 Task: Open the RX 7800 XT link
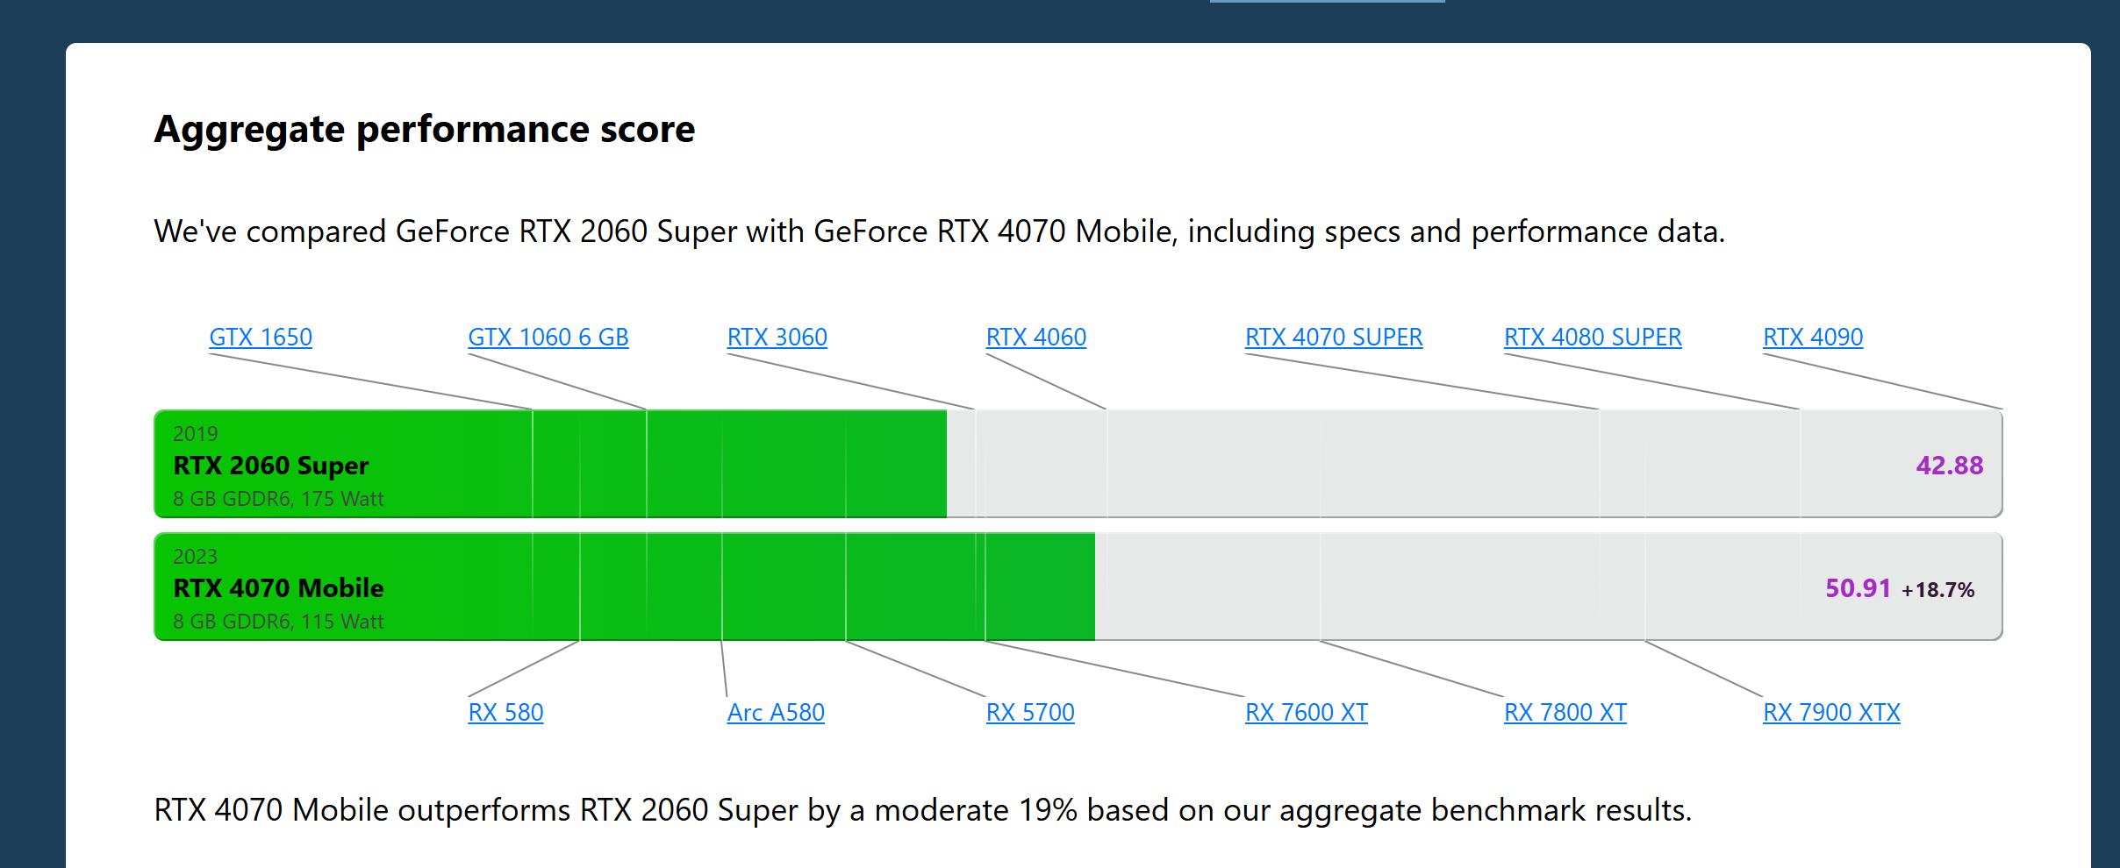click(1565, 713)
